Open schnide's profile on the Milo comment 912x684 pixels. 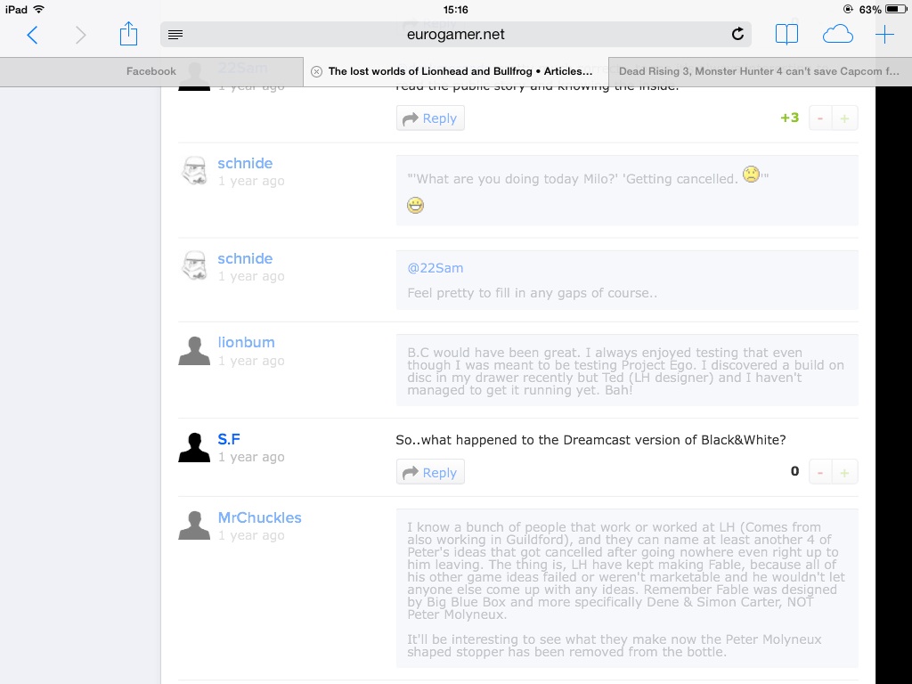click(x=245, y=164)
